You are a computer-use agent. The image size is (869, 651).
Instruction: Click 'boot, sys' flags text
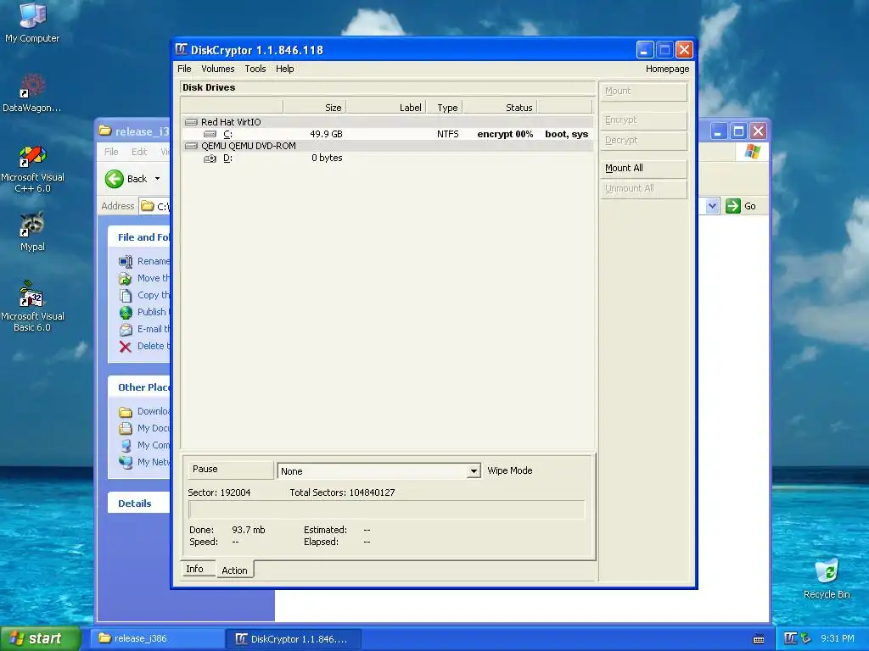click(x=566, y=134)
